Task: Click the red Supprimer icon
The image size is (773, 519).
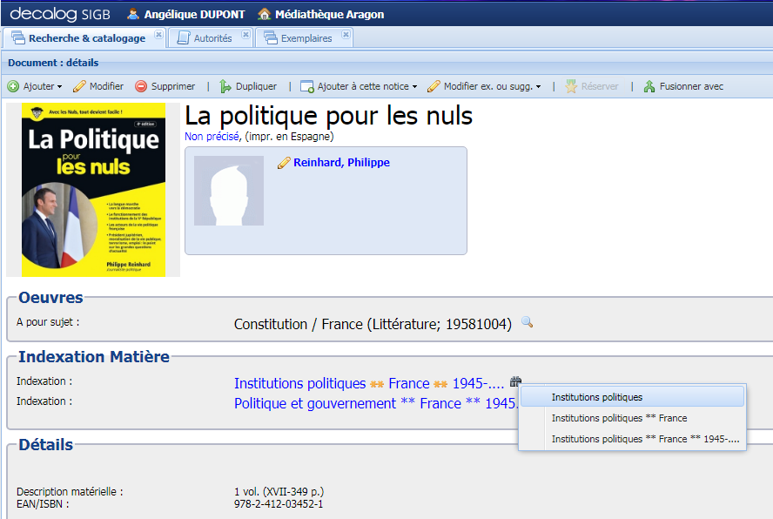Action: pos(140,86)
